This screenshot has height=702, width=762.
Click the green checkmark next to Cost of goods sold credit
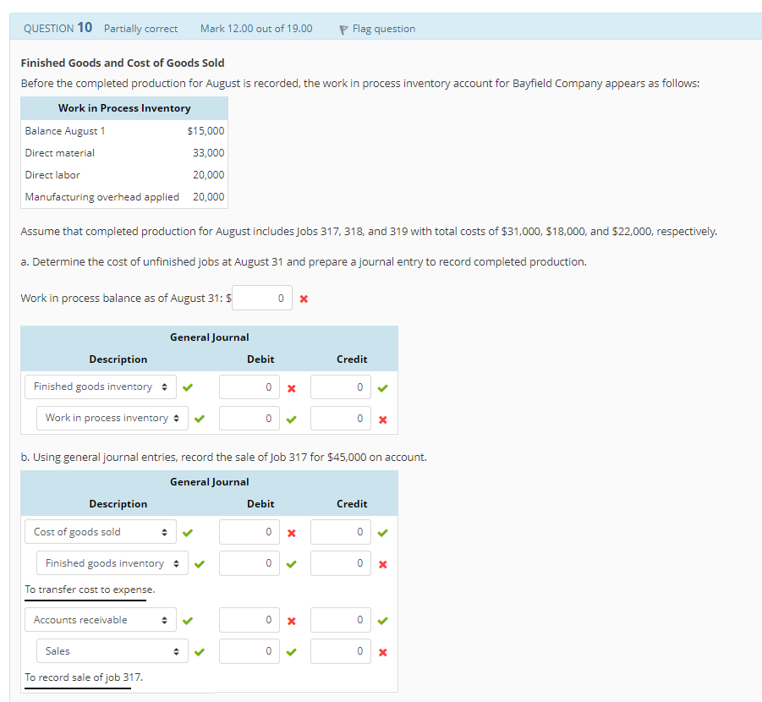[382, 531]
